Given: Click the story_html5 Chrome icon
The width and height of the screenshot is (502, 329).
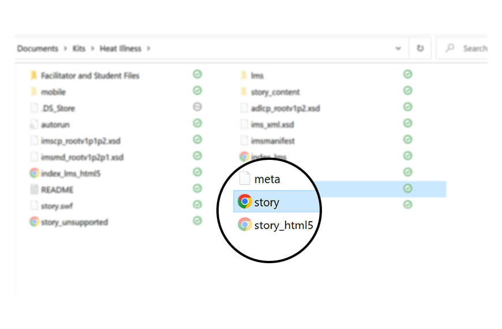Looking at the screenshot, I should click(245, 225).
